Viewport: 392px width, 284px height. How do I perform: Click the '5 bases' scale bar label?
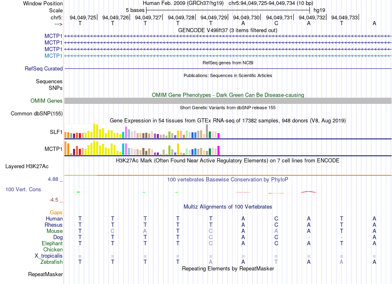[135, 10]
